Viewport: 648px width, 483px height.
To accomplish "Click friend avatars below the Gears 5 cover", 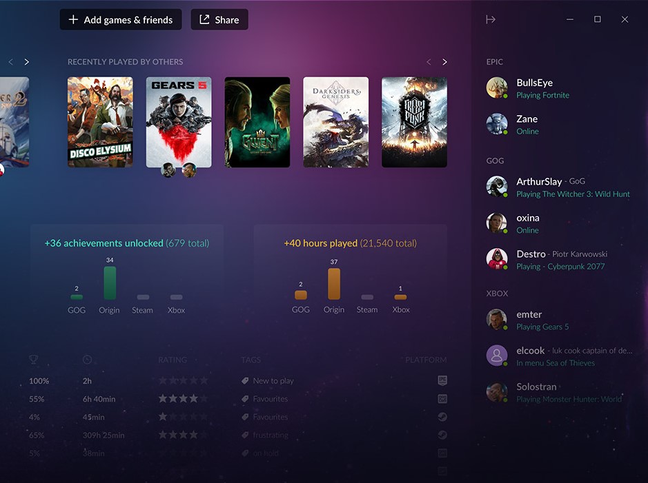I will [179, 170].
